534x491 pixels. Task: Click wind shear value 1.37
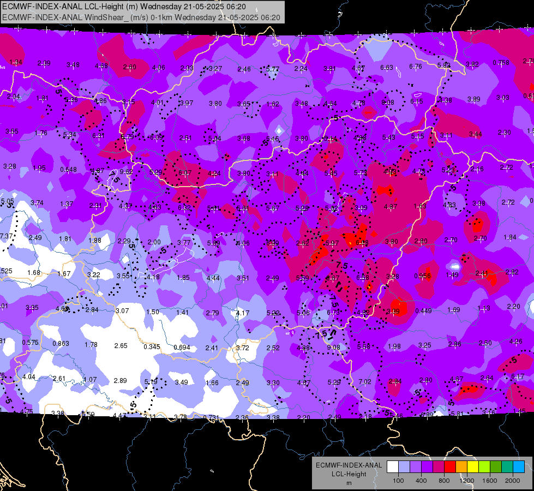tap(67, 203)
